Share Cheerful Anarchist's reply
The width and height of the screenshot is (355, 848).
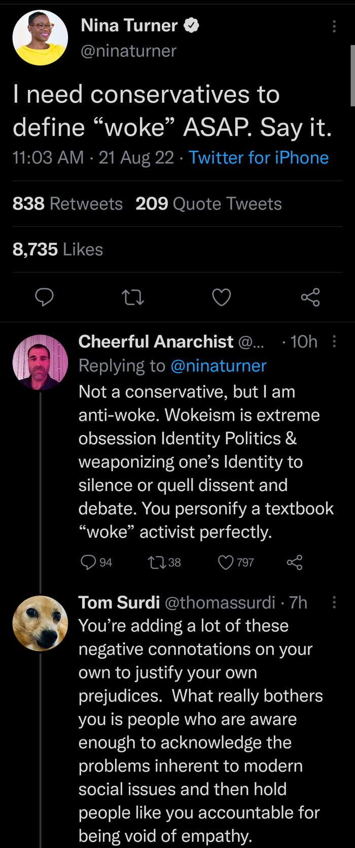coord(295,562)
